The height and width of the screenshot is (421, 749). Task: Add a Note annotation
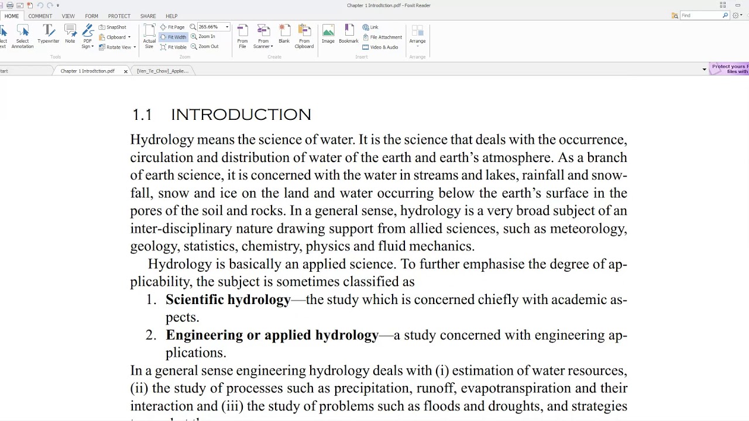click(x=70, y=34)
